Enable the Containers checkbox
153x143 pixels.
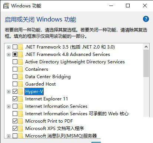point(15,69)
